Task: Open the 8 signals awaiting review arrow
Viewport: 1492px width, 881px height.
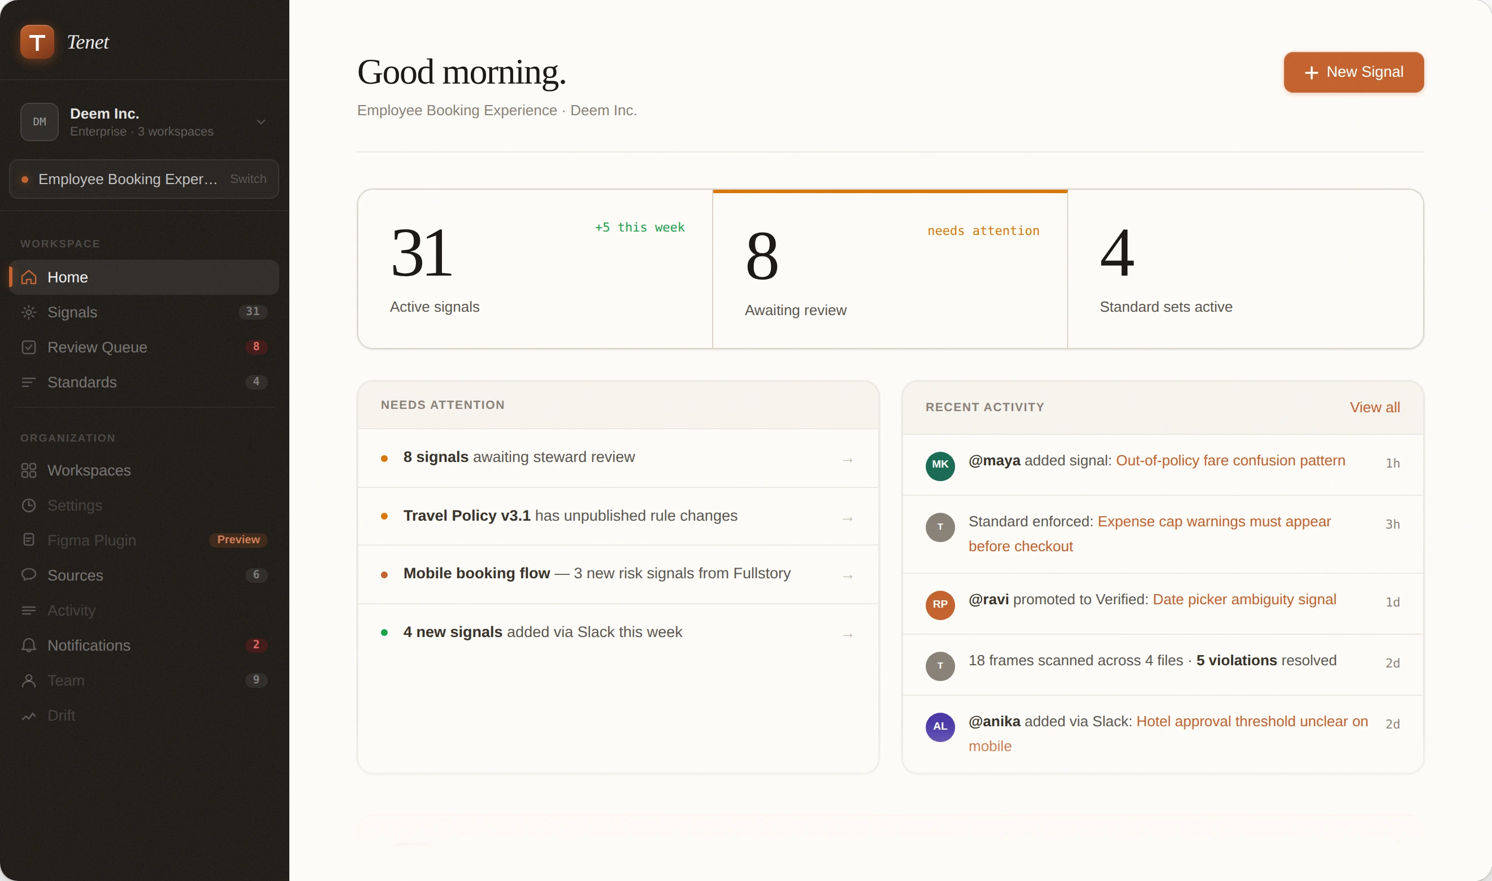Action: click(848, 460)
